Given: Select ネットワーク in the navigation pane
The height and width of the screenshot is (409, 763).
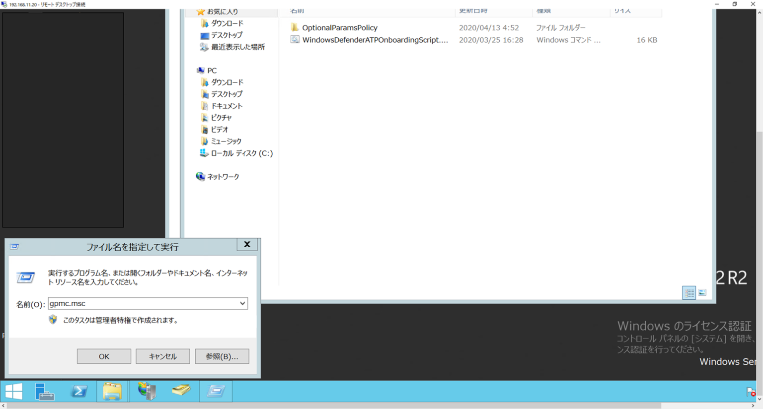Looking at the screenshot, I should 224,176.
